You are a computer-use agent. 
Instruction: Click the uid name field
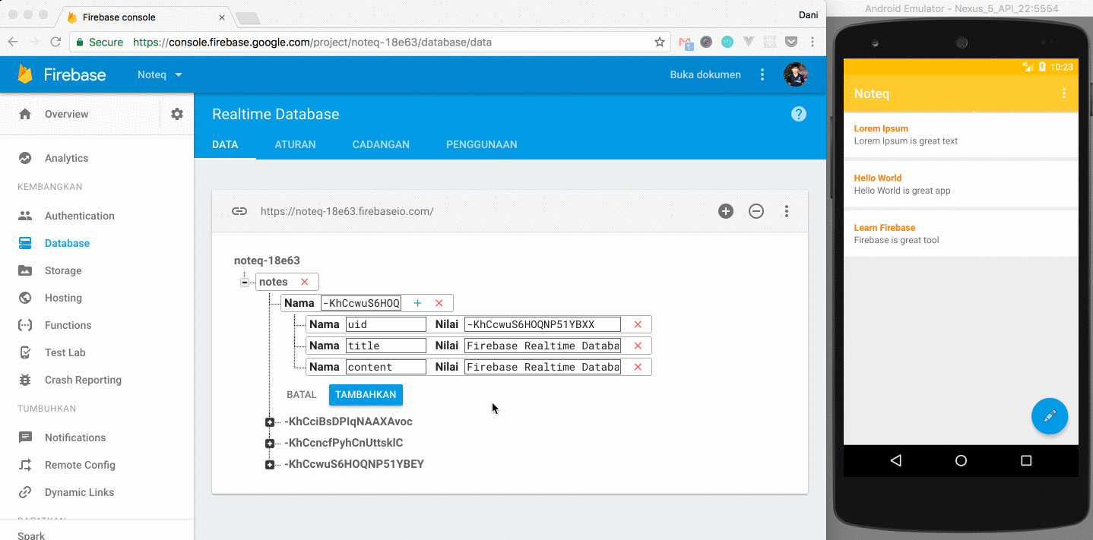click(386, 324)
